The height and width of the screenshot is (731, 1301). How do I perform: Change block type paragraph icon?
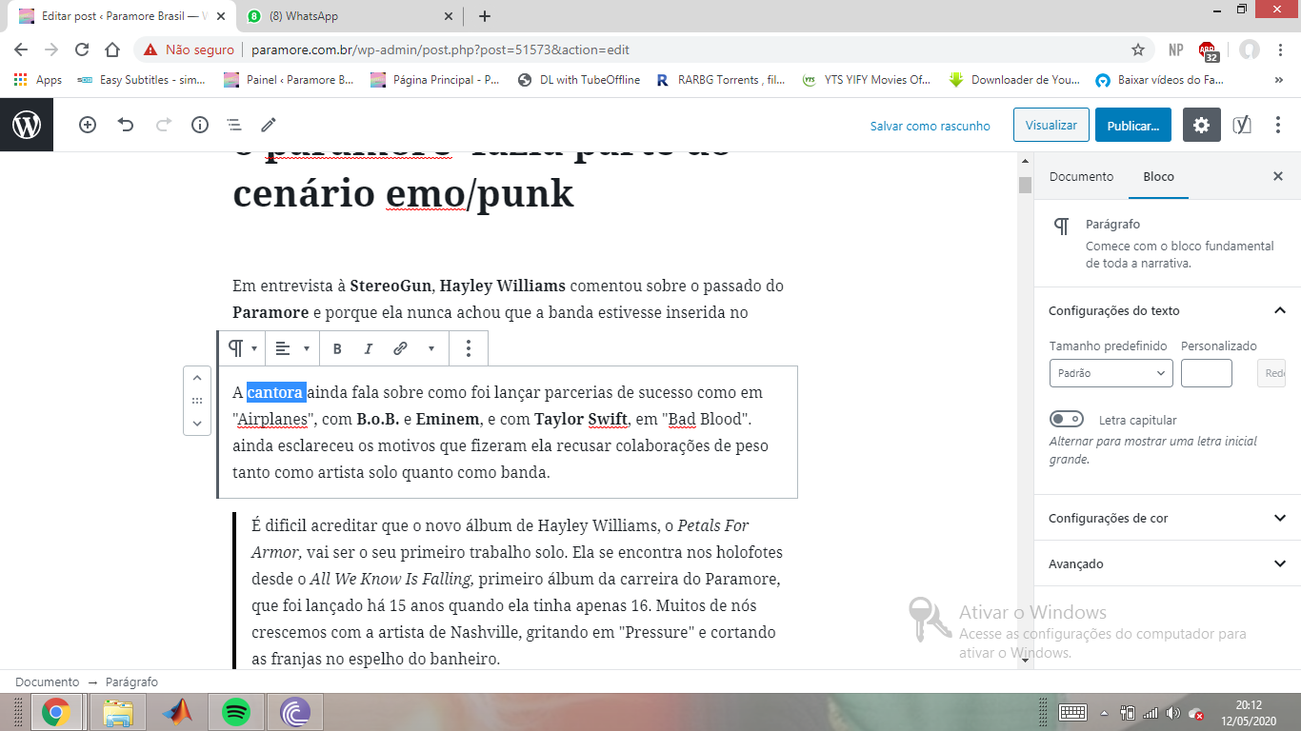[x=243, y=348]
